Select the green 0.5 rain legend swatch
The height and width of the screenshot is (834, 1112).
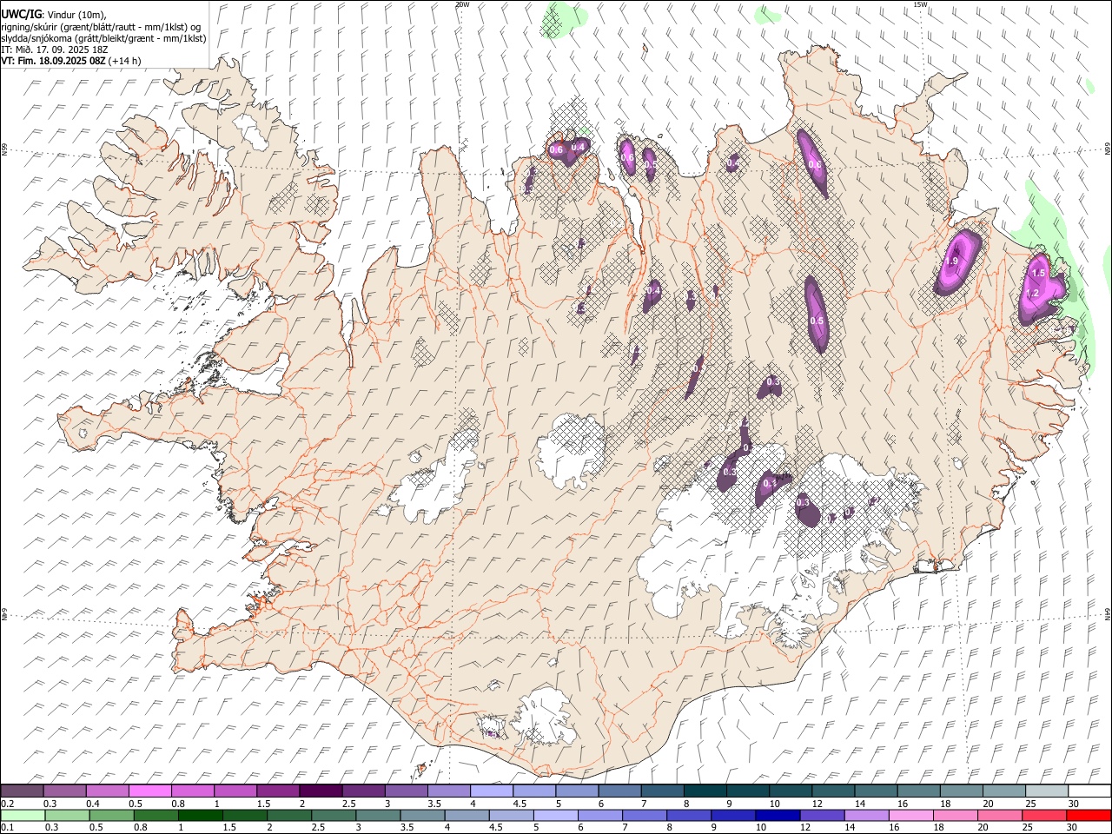[111, 815]
